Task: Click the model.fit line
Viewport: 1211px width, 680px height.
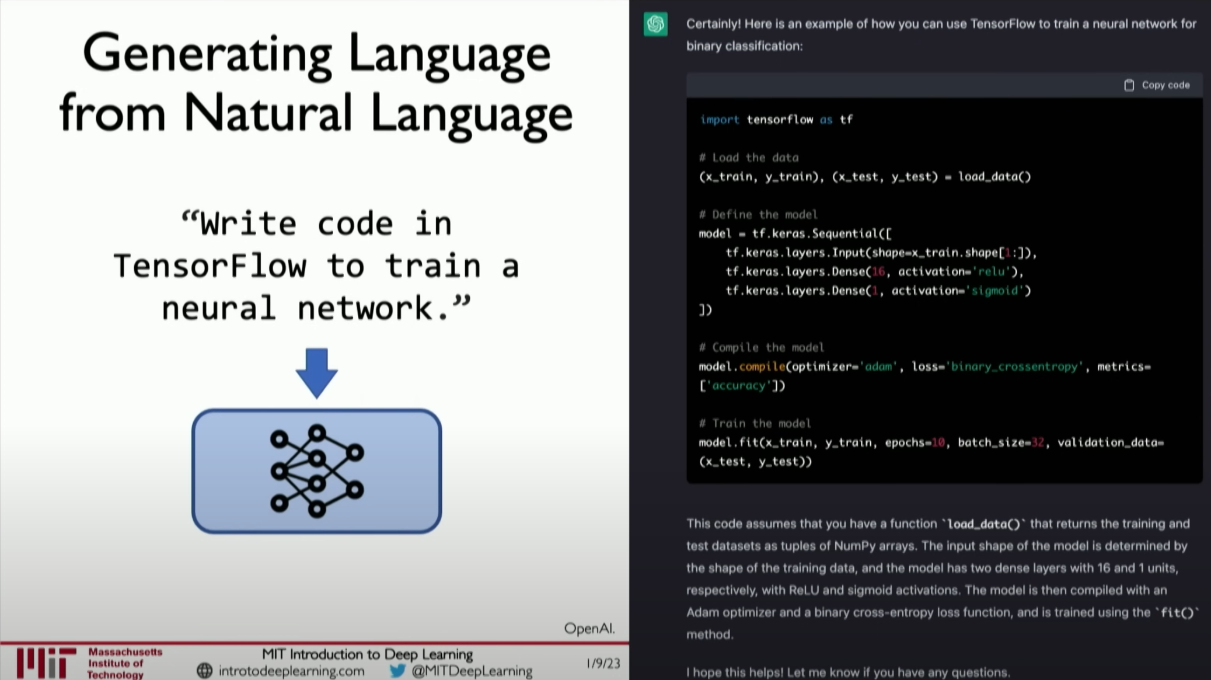Action: (931, 442)
